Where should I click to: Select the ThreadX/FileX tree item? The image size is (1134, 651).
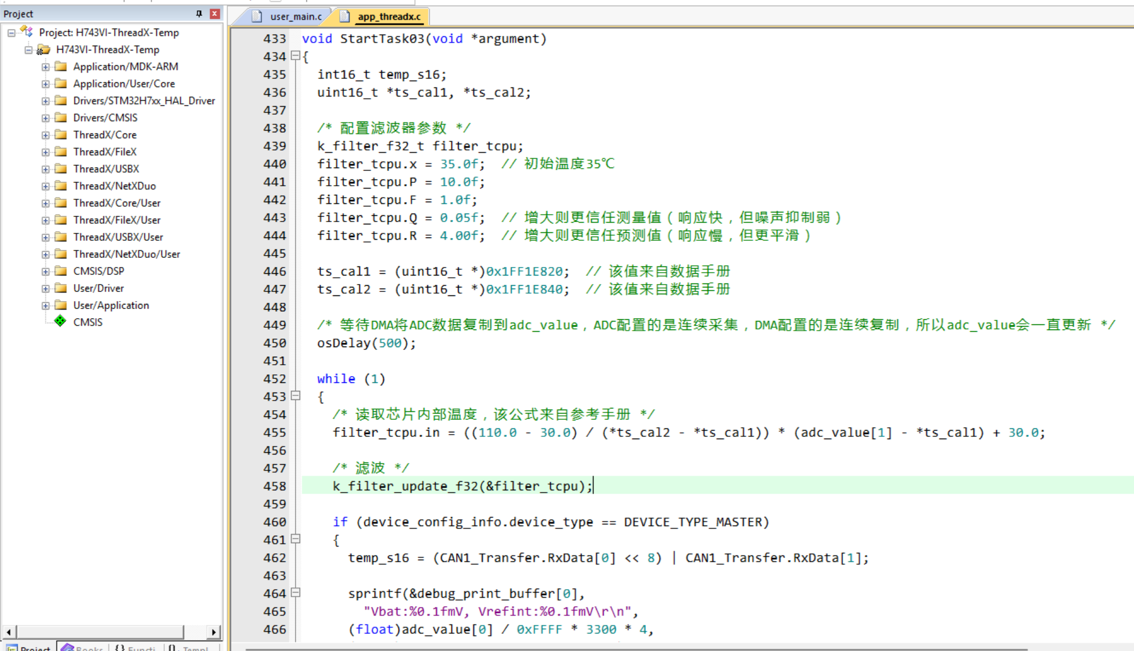[x=105, y=152]
